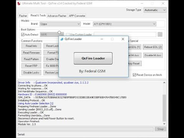
Task: Click the custom loader browse button
Action: [160, 34]
